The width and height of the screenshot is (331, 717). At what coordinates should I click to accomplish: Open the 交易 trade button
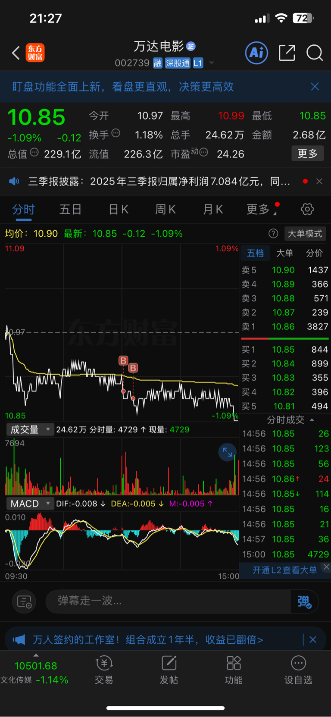point(104,670)
